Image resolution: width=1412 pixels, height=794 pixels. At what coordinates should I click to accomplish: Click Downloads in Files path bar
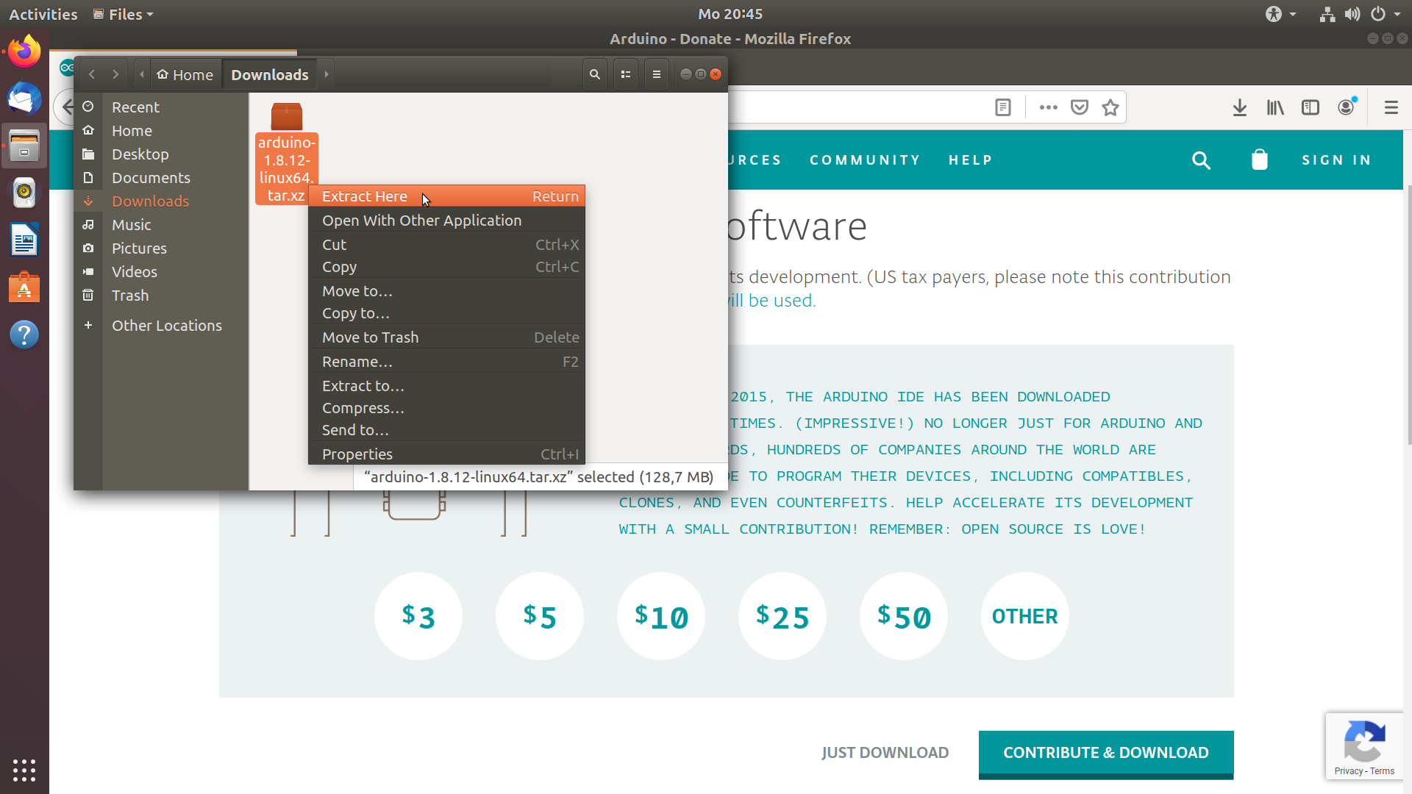tap(270, 74)
